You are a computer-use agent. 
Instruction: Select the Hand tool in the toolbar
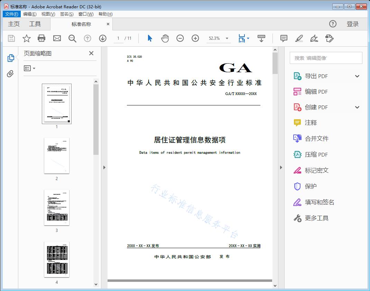click(165, 38)
